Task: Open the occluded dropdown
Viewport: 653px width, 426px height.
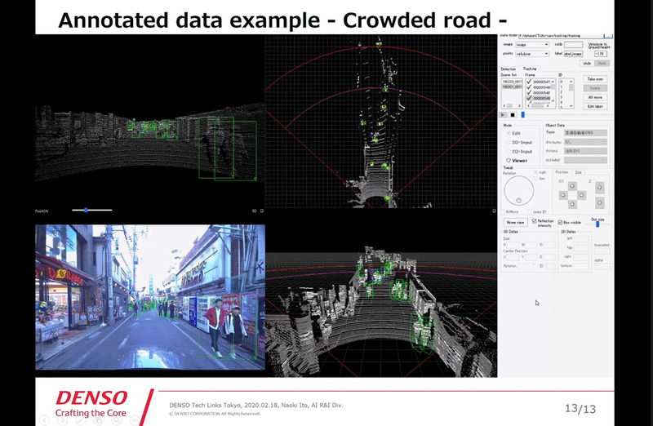Action: 585,160
